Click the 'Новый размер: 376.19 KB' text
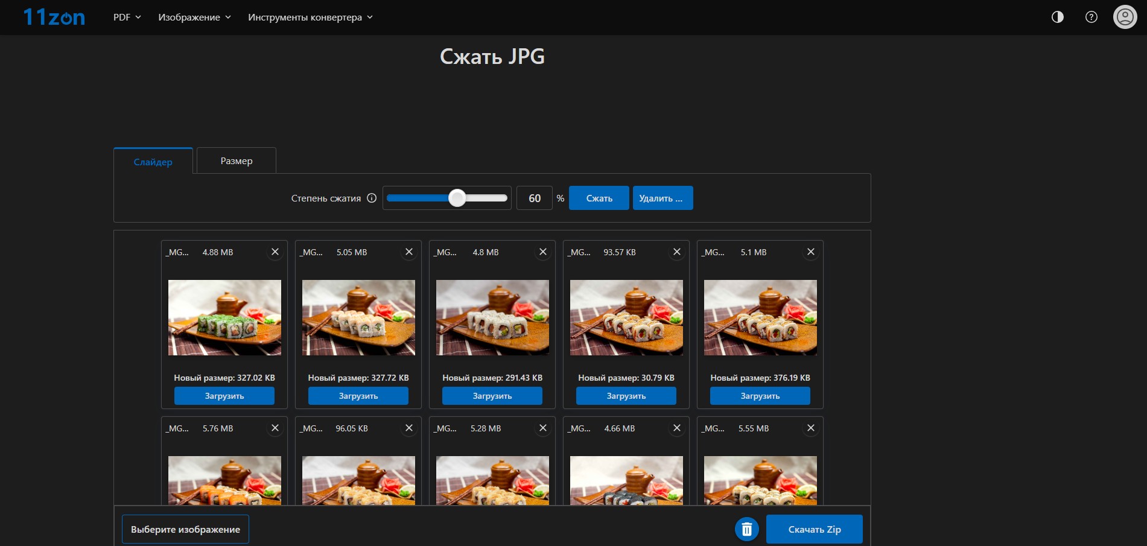The width and height of the screenshot is (1147, 546). click(x=760, y=378)
